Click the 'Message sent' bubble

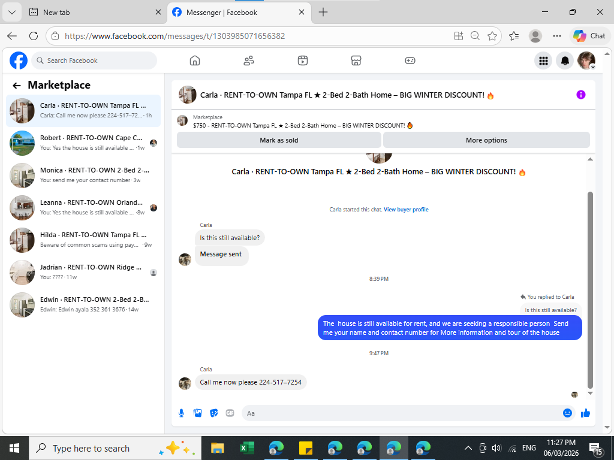[x=221, y=255]
